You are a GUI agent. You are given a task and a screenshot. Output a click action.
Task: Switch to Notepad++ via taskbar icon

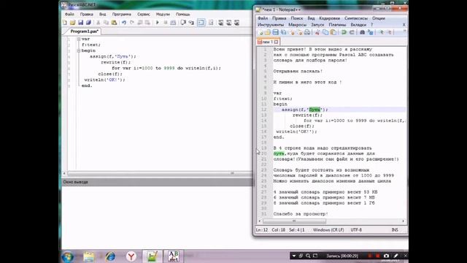(x=153, y=256)
